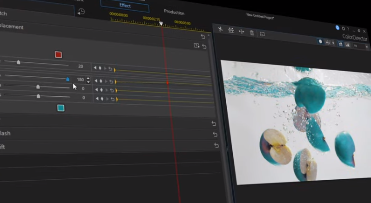Click the effects panel scroll-up arrow
Image resolution: width=371 pixels, height=203 pixels.
click(209, 35)
